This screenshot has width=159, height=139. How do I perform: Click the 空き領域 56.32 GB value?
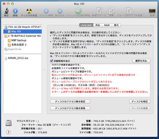113,125
